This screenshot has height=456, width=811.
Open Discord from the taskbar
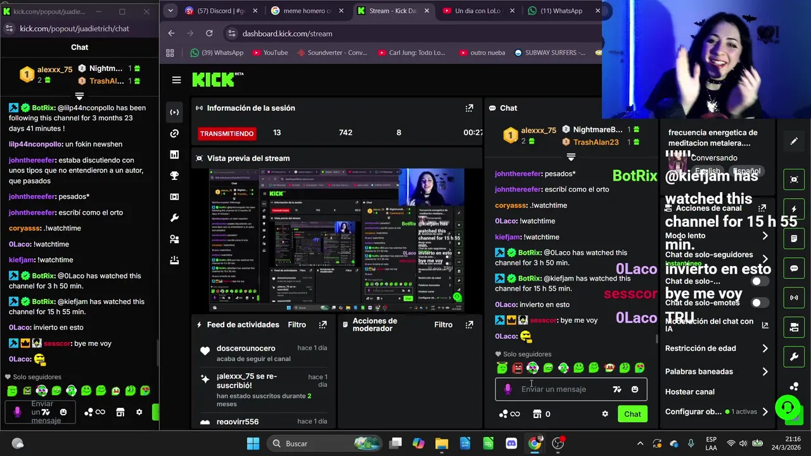(x=511, y=443)
